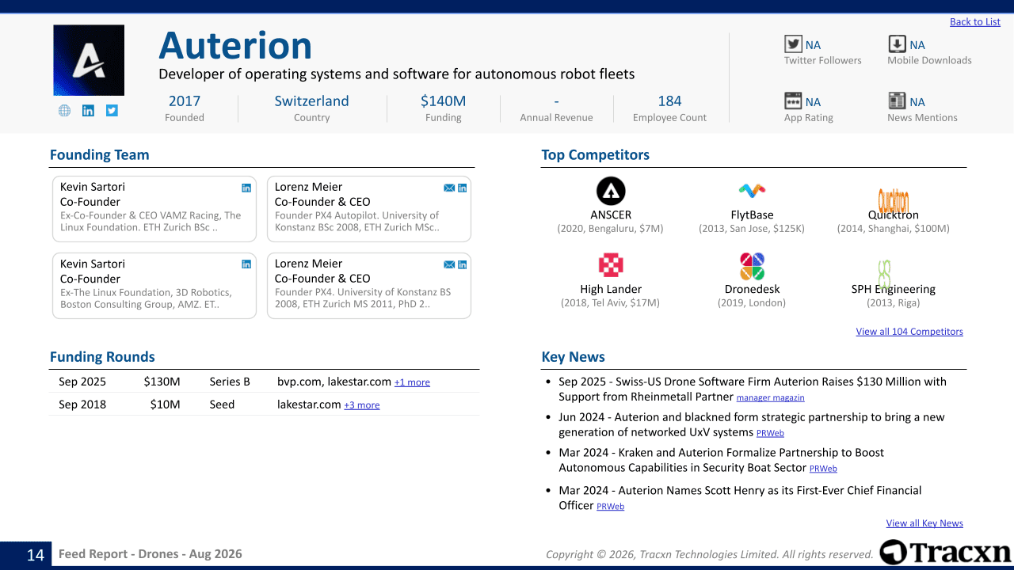Click the High Lander competitor logo
1014x570 pixels.
pos(611,264)
